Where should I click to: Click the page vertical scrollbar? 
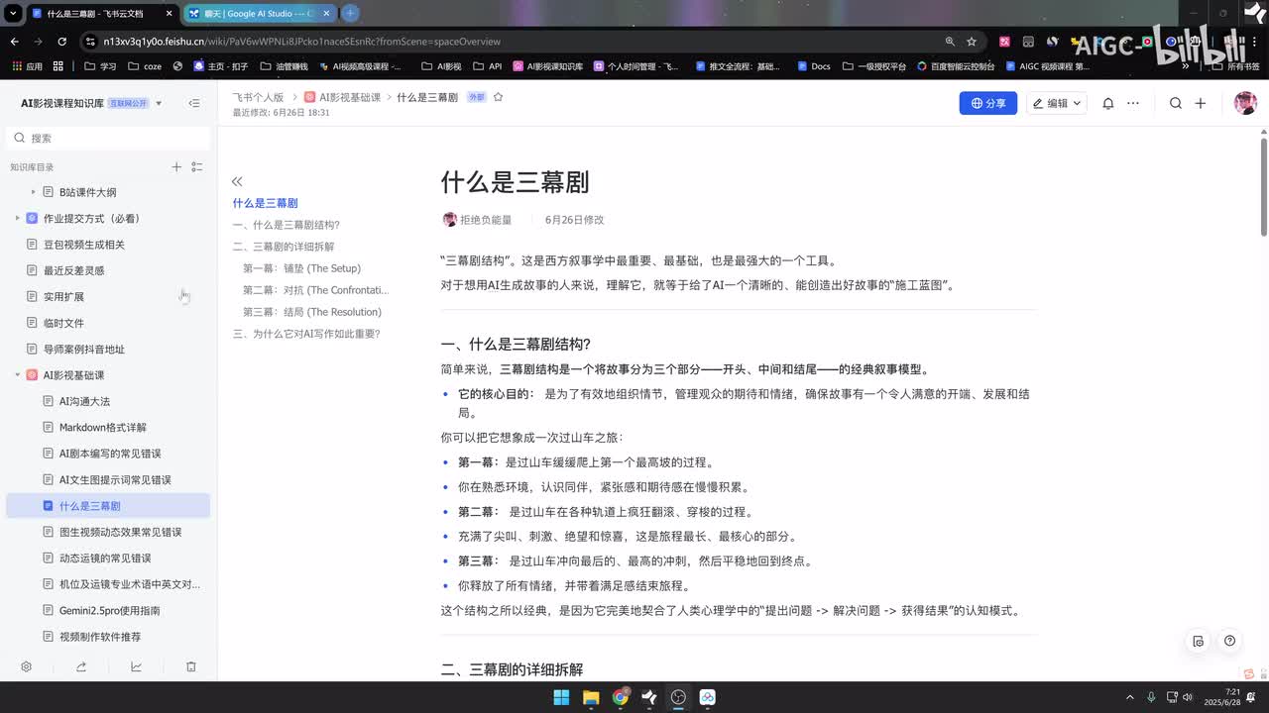click(1264, 186)
